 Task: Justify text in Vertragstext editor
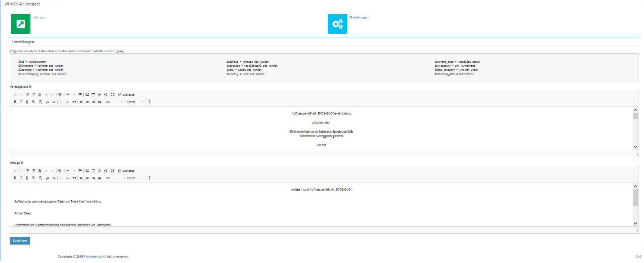100,102
